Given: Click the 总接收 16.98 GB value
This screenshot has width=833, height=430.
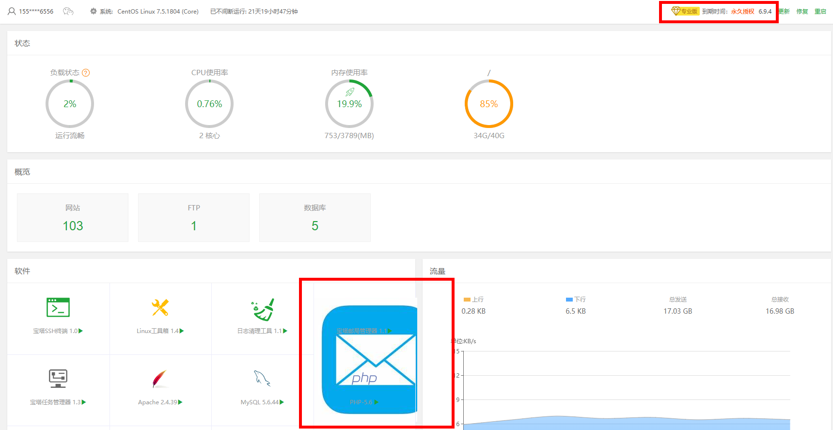Looking at the screenshot, I should coord(780,311).
